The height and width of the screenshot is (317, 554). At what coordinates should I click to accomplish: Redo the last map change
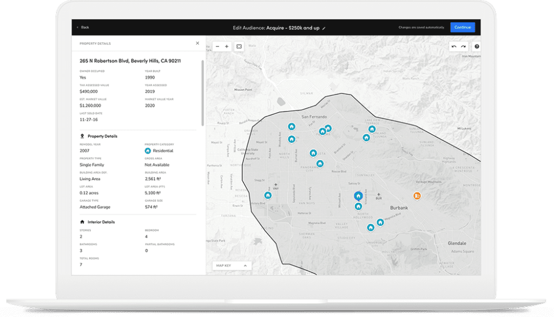463,47
